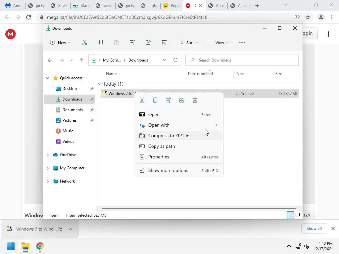
Task: Open download item options chevron
Action: coord(71,229)
